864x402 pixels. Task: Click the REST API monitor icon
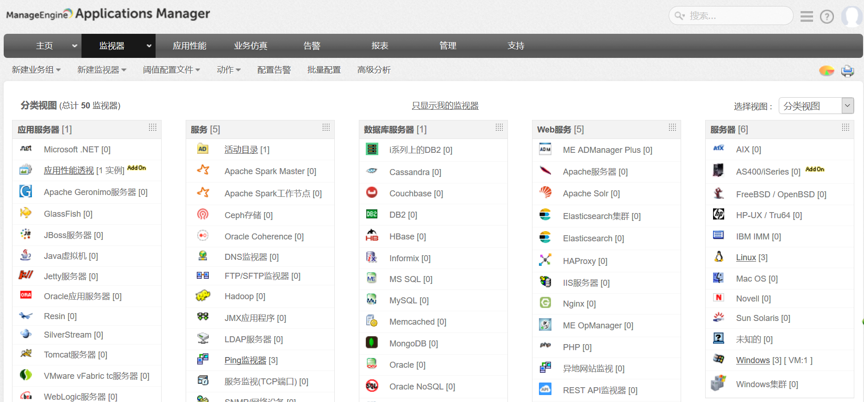[545, 389]
